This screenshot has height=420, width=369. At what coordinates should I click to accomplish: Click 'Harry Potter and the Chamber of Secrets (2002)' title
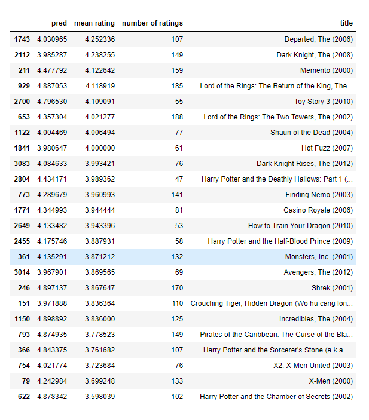[x=276, y=397]
